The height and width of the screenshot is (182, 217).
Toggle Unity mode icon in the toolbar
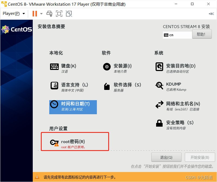[x=69, y=14]
